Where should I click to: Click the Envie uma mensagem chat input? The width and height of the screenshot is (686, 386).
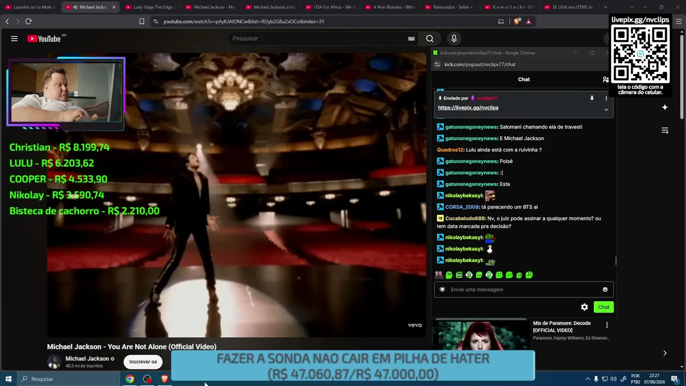tap(524, 289)
